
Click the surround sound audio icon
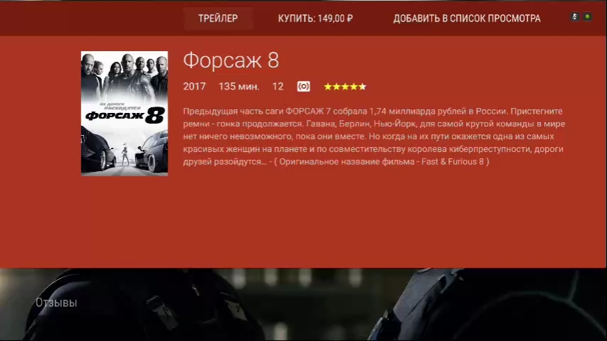pos(303,86)
